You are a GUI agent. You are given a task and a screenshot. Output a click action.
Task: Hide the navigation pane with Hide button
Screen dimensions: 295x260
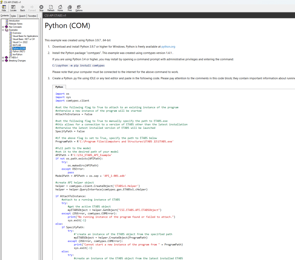coord(4,8)
